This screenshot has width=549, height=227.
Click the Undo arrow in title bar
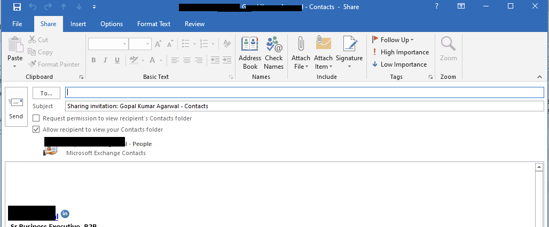33,6
